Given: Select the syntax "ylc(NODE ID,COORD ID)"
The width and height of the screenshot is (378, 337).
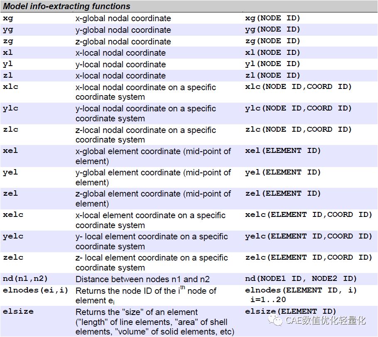Looking at the screenshot, I should pyautogui.click(x=298, y=108).
